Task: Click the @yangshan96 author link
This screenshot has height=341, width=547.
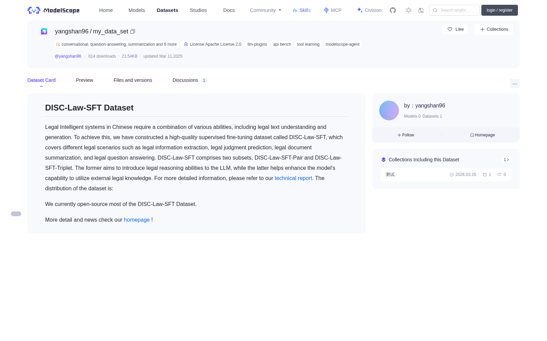Action: point(68,56)
